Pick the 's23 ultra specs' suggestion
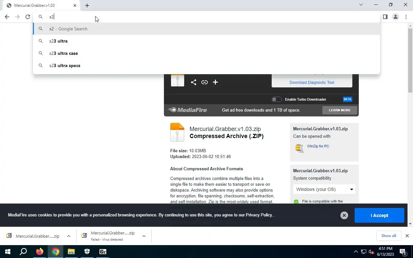Viewport: 413px width, 258px height. tap(206, 65)
